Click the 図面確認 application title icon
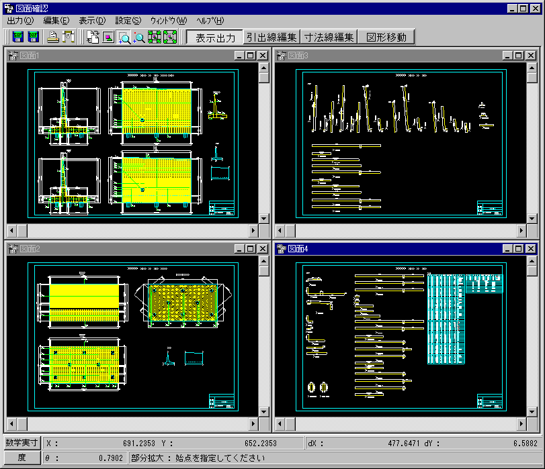 pyautogui.click(x=9, y=8)
